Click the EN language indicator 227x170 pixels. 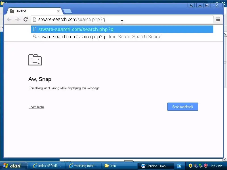[179, 166]
